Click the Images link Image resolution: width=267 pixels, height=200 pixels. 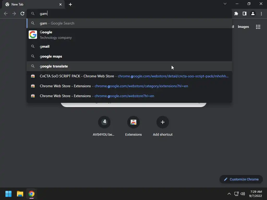243,27
